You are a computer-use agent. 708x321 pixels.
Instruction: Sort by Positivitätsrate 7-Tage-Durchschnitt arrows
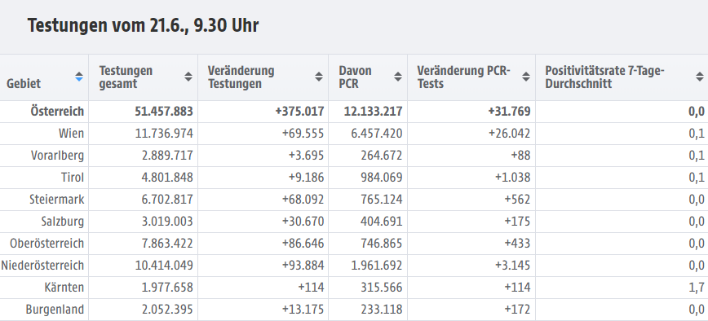click(x=700, y=77)
